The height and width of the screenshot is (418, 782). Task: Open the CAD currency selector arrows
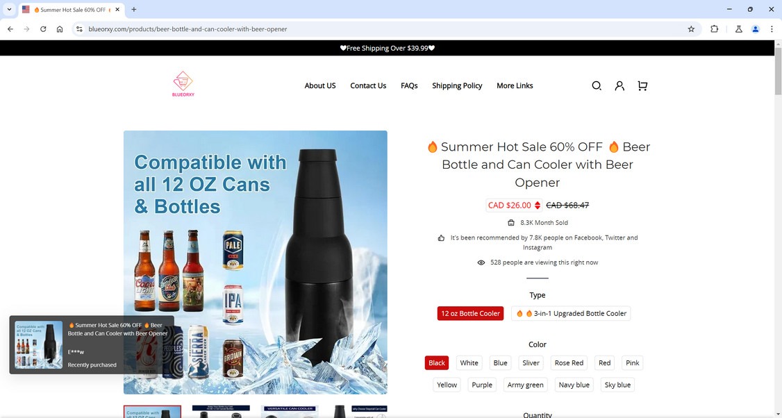coord(537,205)
